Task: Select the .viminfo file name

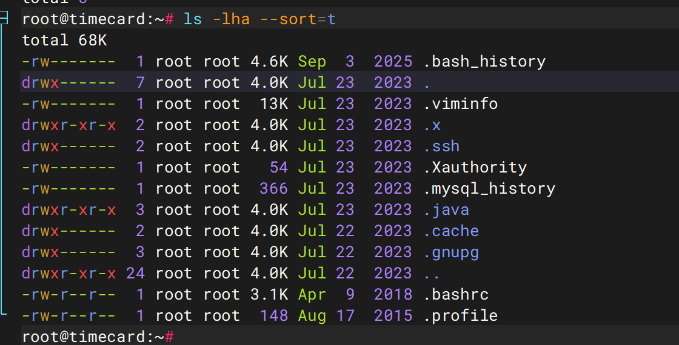Action: (x=460, y=103)
